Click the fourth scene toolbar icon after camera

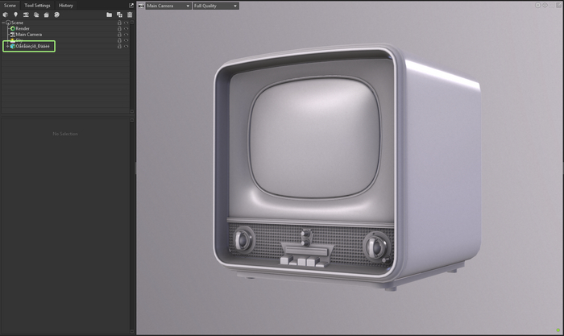coord(36,15)
